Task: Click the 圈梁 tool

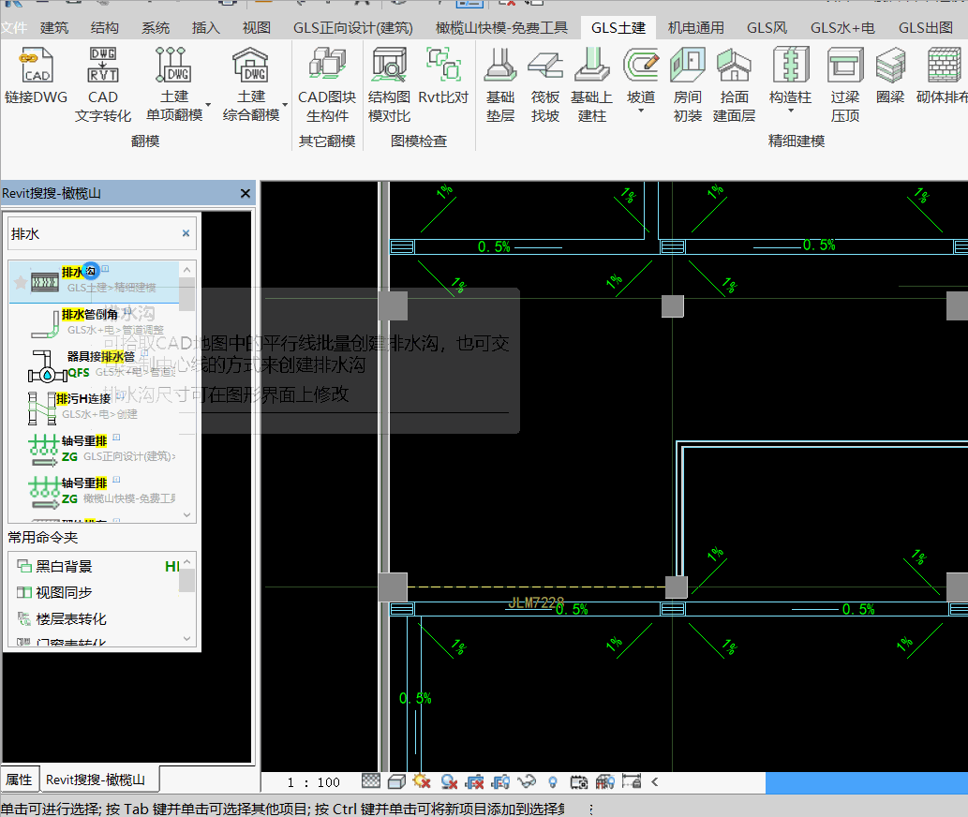Action: (x=890, y=76)
